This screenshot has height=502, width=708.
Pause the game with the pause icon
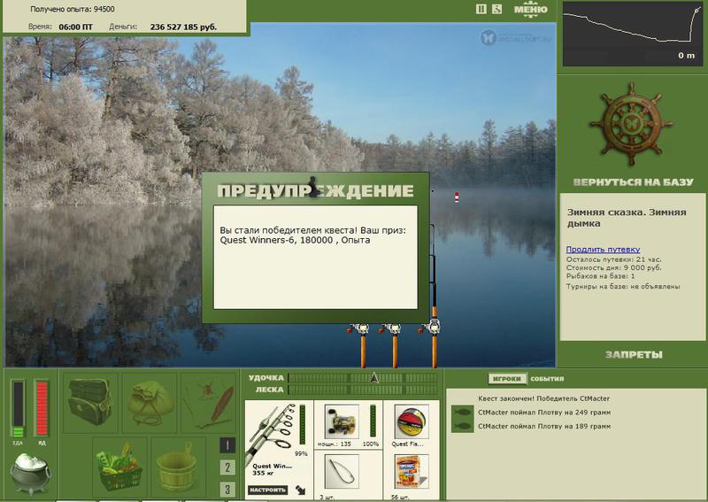[481, 9]
